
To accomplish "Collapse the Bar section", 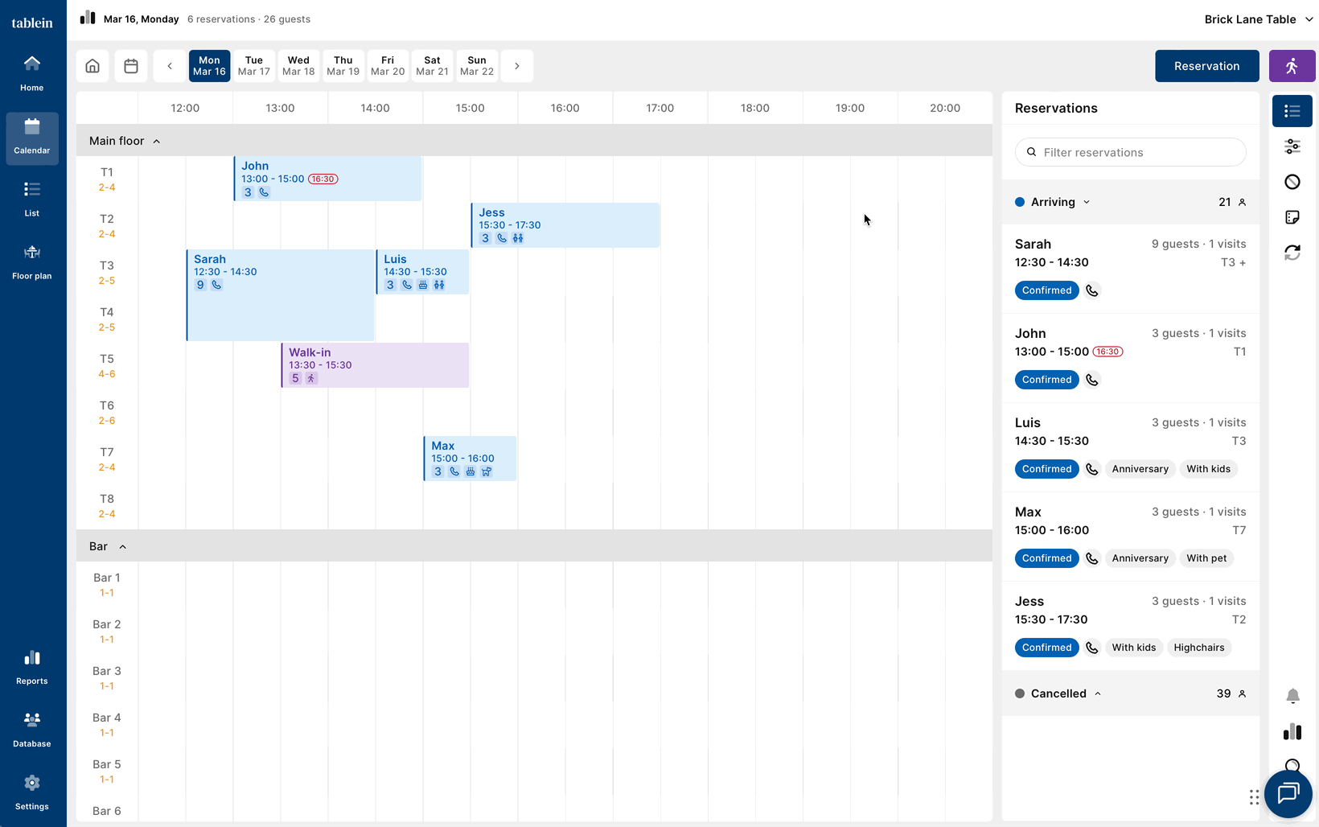I will (123, 547).
